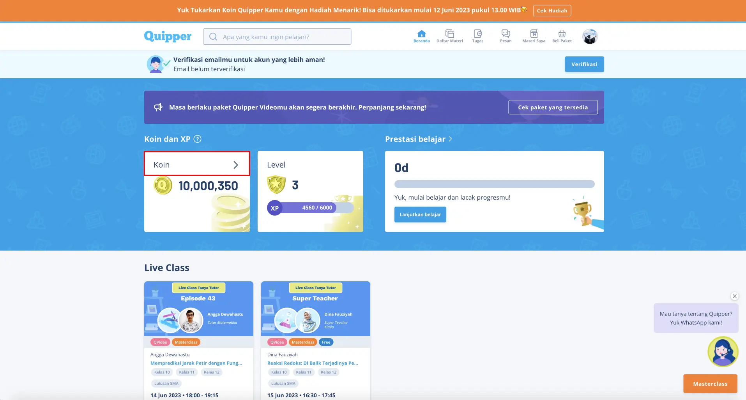
Task: Click the XP circle badge
Action: [274, 208]
